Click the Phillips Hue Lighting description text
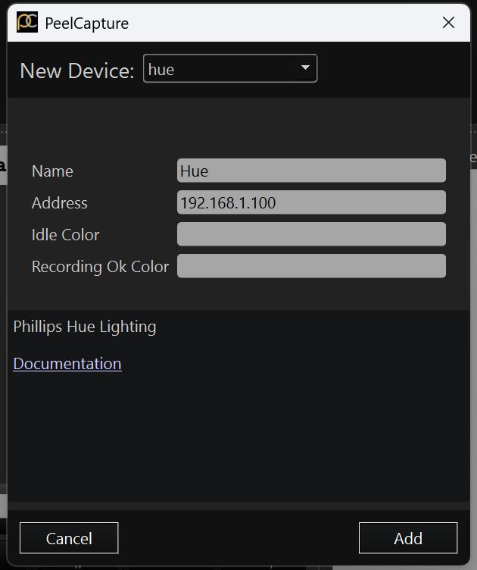The height and width of the screenshot is (570, 477). click(85, 327)
